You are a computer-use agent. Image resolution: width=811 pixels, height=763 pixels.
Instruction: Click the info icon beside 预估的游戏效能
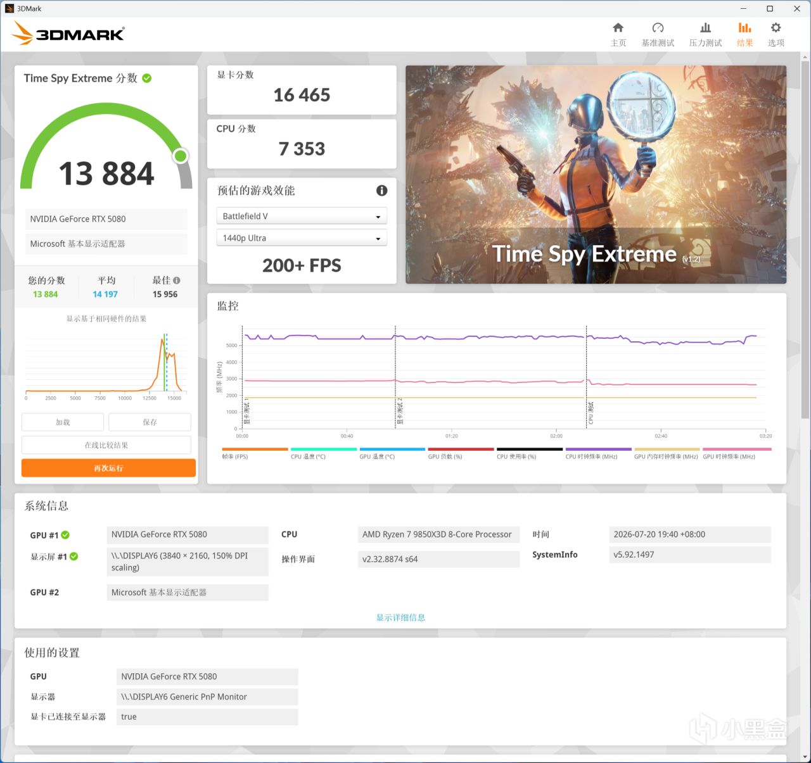coord(382,191)
